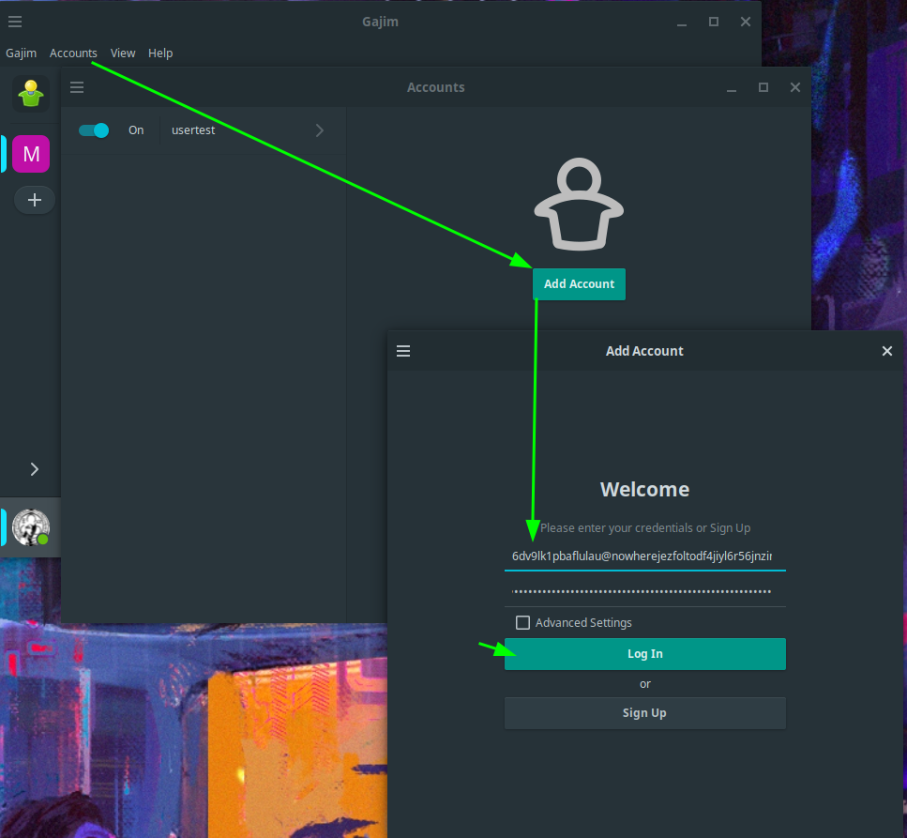Select the usertest account name
Screen dimensions: 907x838
(x=193, y=130)
